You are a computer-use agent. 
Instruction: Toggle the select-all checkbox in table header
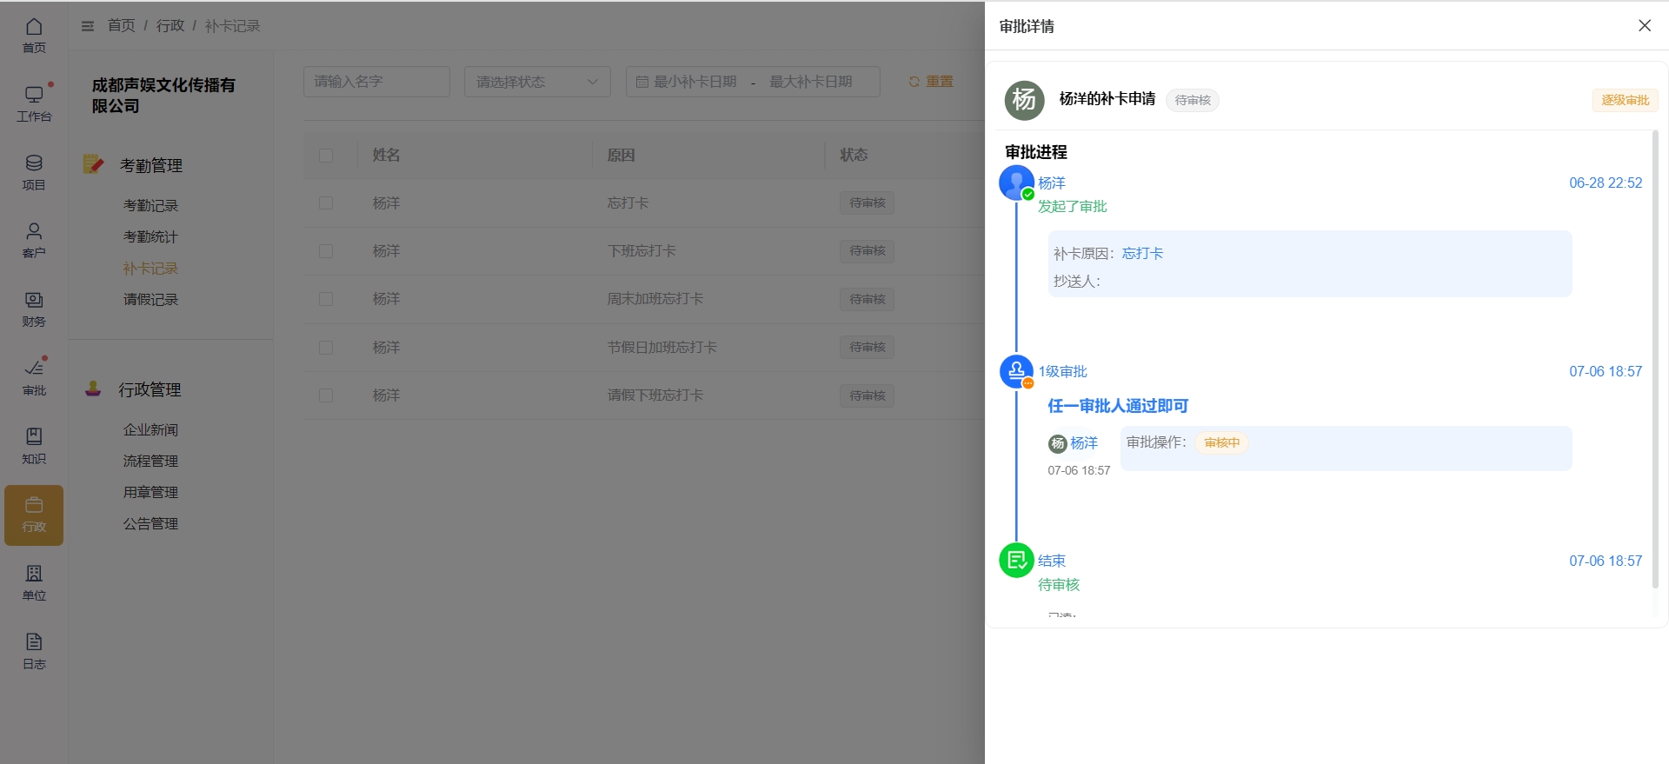[326, 156]
